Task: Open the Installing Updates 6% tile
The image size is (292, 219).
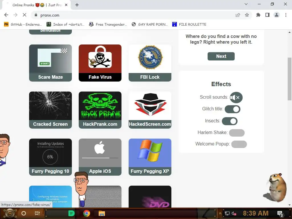Action: (x=50, y=157)
